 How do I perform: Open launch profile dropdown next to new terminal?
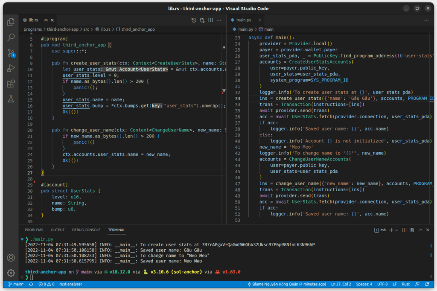396,230
